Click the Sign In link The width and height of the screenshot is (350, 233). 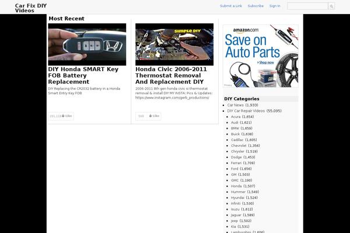click(275, 6)
